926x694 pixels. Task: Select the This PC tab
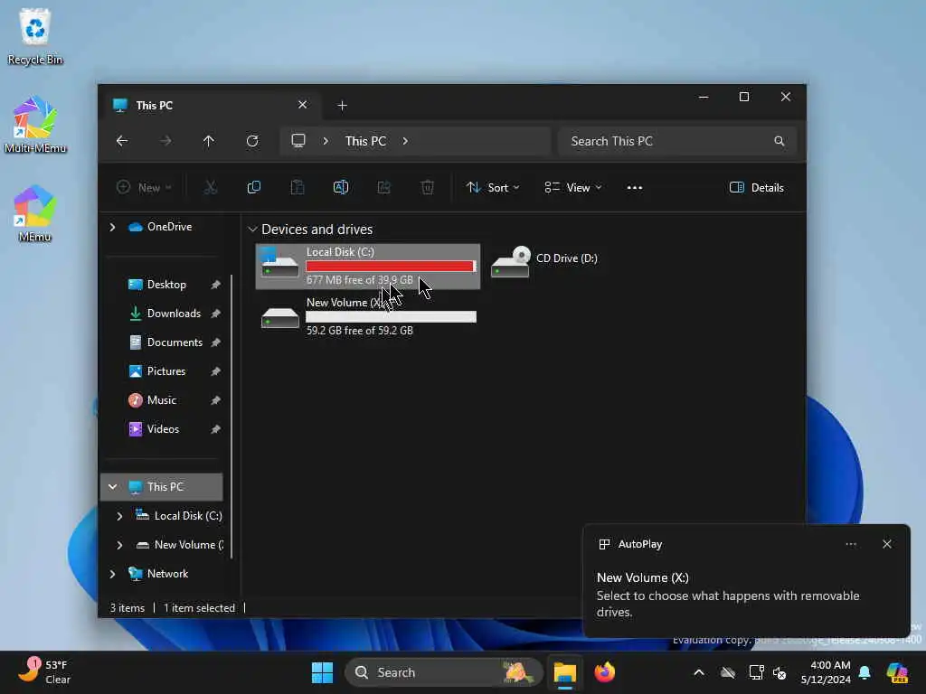(x=210, y=105)
